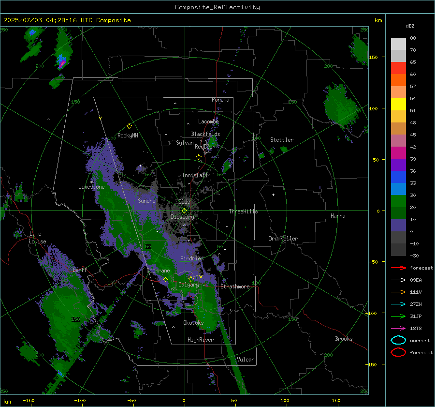The width and height of the screenshot is (435, 407).
Task: Click the -150 tick on the bottom axis
Action: tap(29, 400)
